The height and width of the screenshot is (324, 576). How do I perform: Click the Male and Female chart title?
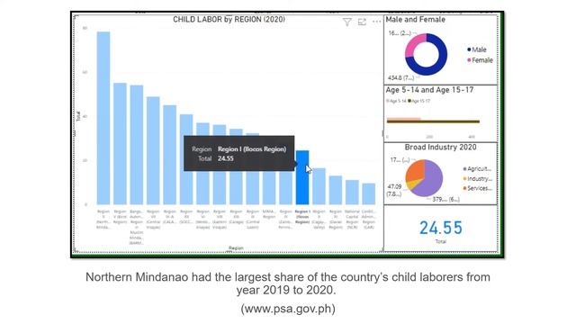point(416,20)
